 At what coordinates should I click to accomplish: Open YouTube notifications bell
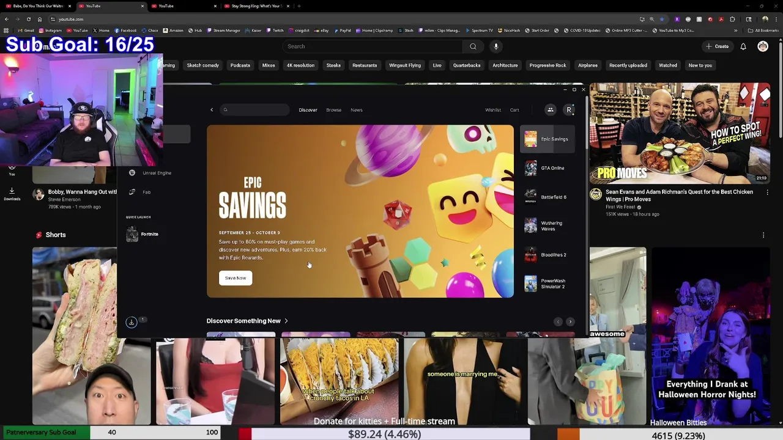743,46
